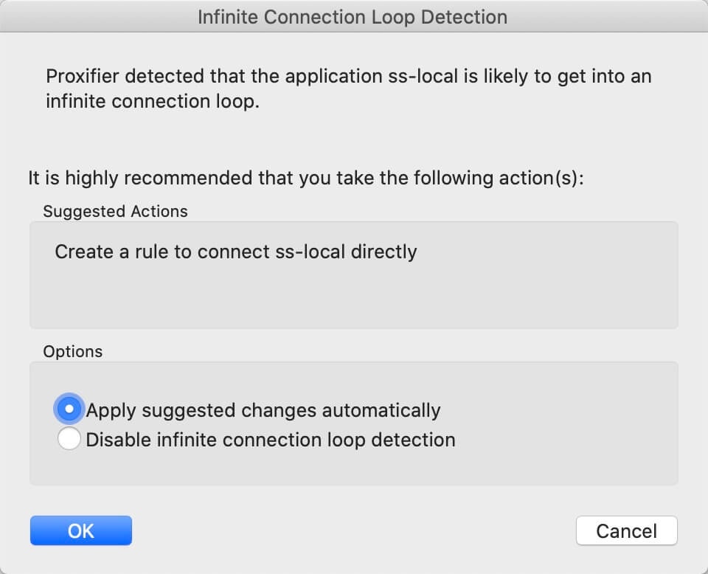Screen dimensions: 708x574
Task: Click the 'Disable infinite connection loop detection' label text
Action: coord(271,440)
